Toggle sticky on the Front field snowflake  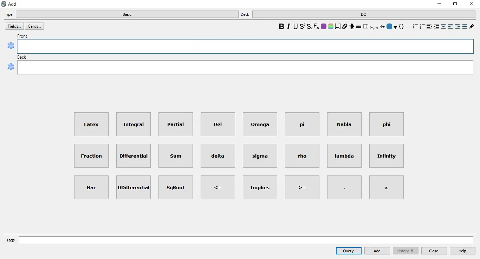(x=11, y=46)
